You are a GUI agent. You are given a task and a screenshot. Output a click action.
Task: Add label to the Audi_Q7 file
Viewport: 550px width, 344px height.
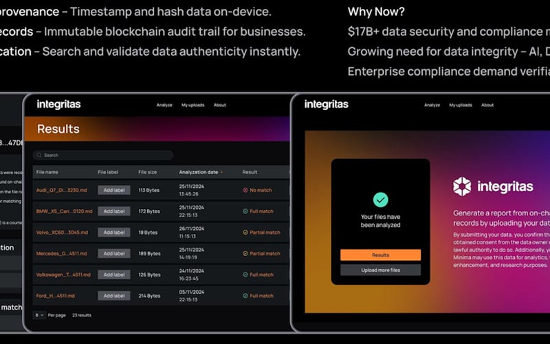point(114,191)
